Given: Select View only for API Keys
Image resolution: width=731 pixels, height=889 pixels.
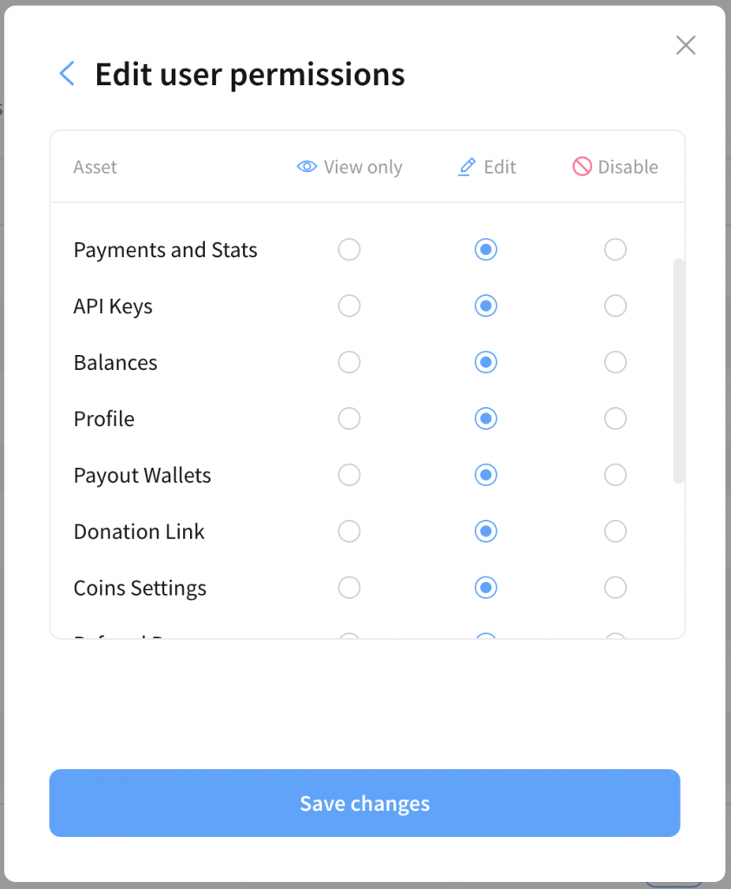Looking at the screenshot, I should click(x=349, y=306).
